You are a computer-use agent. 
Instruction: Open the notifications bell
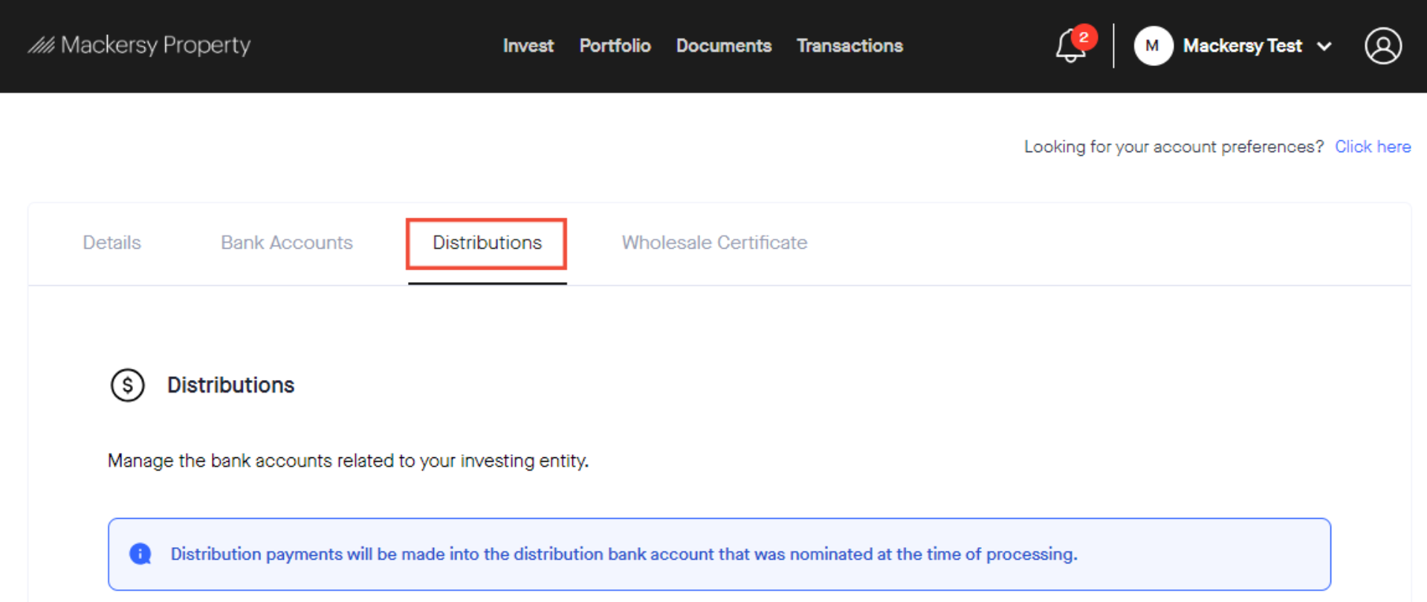coord(1069,48)
